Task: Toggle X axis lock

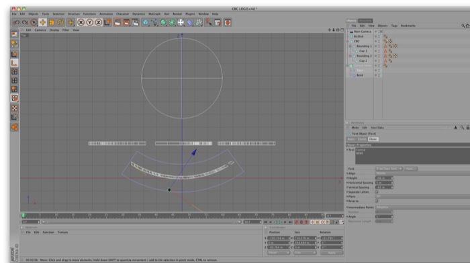Action: 81,22
